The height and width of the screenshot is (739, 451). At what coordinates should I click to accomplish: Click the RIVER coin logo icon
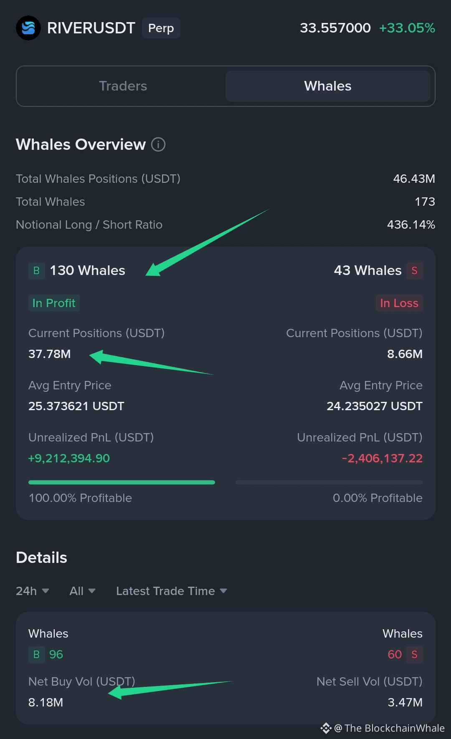28,28
